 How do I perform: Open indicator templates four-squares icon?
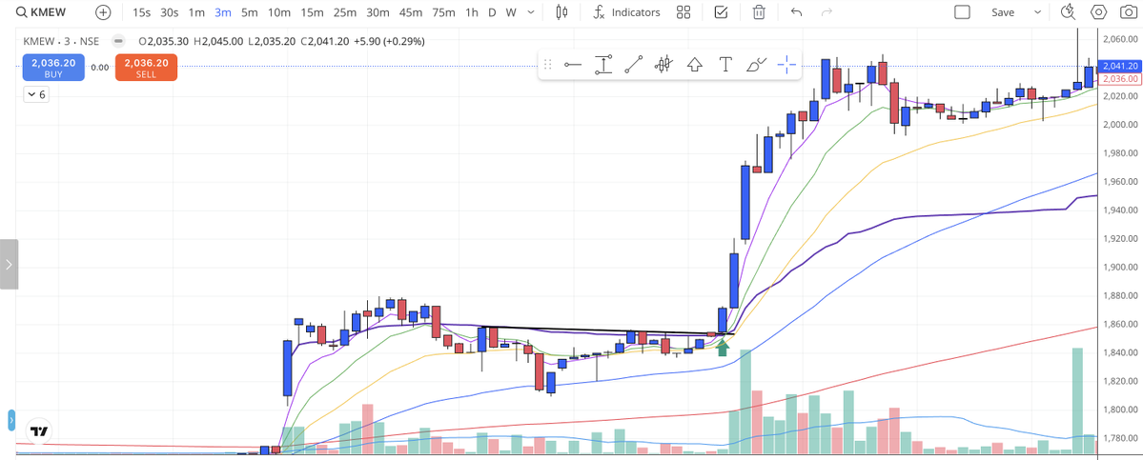tap(683, 12)
